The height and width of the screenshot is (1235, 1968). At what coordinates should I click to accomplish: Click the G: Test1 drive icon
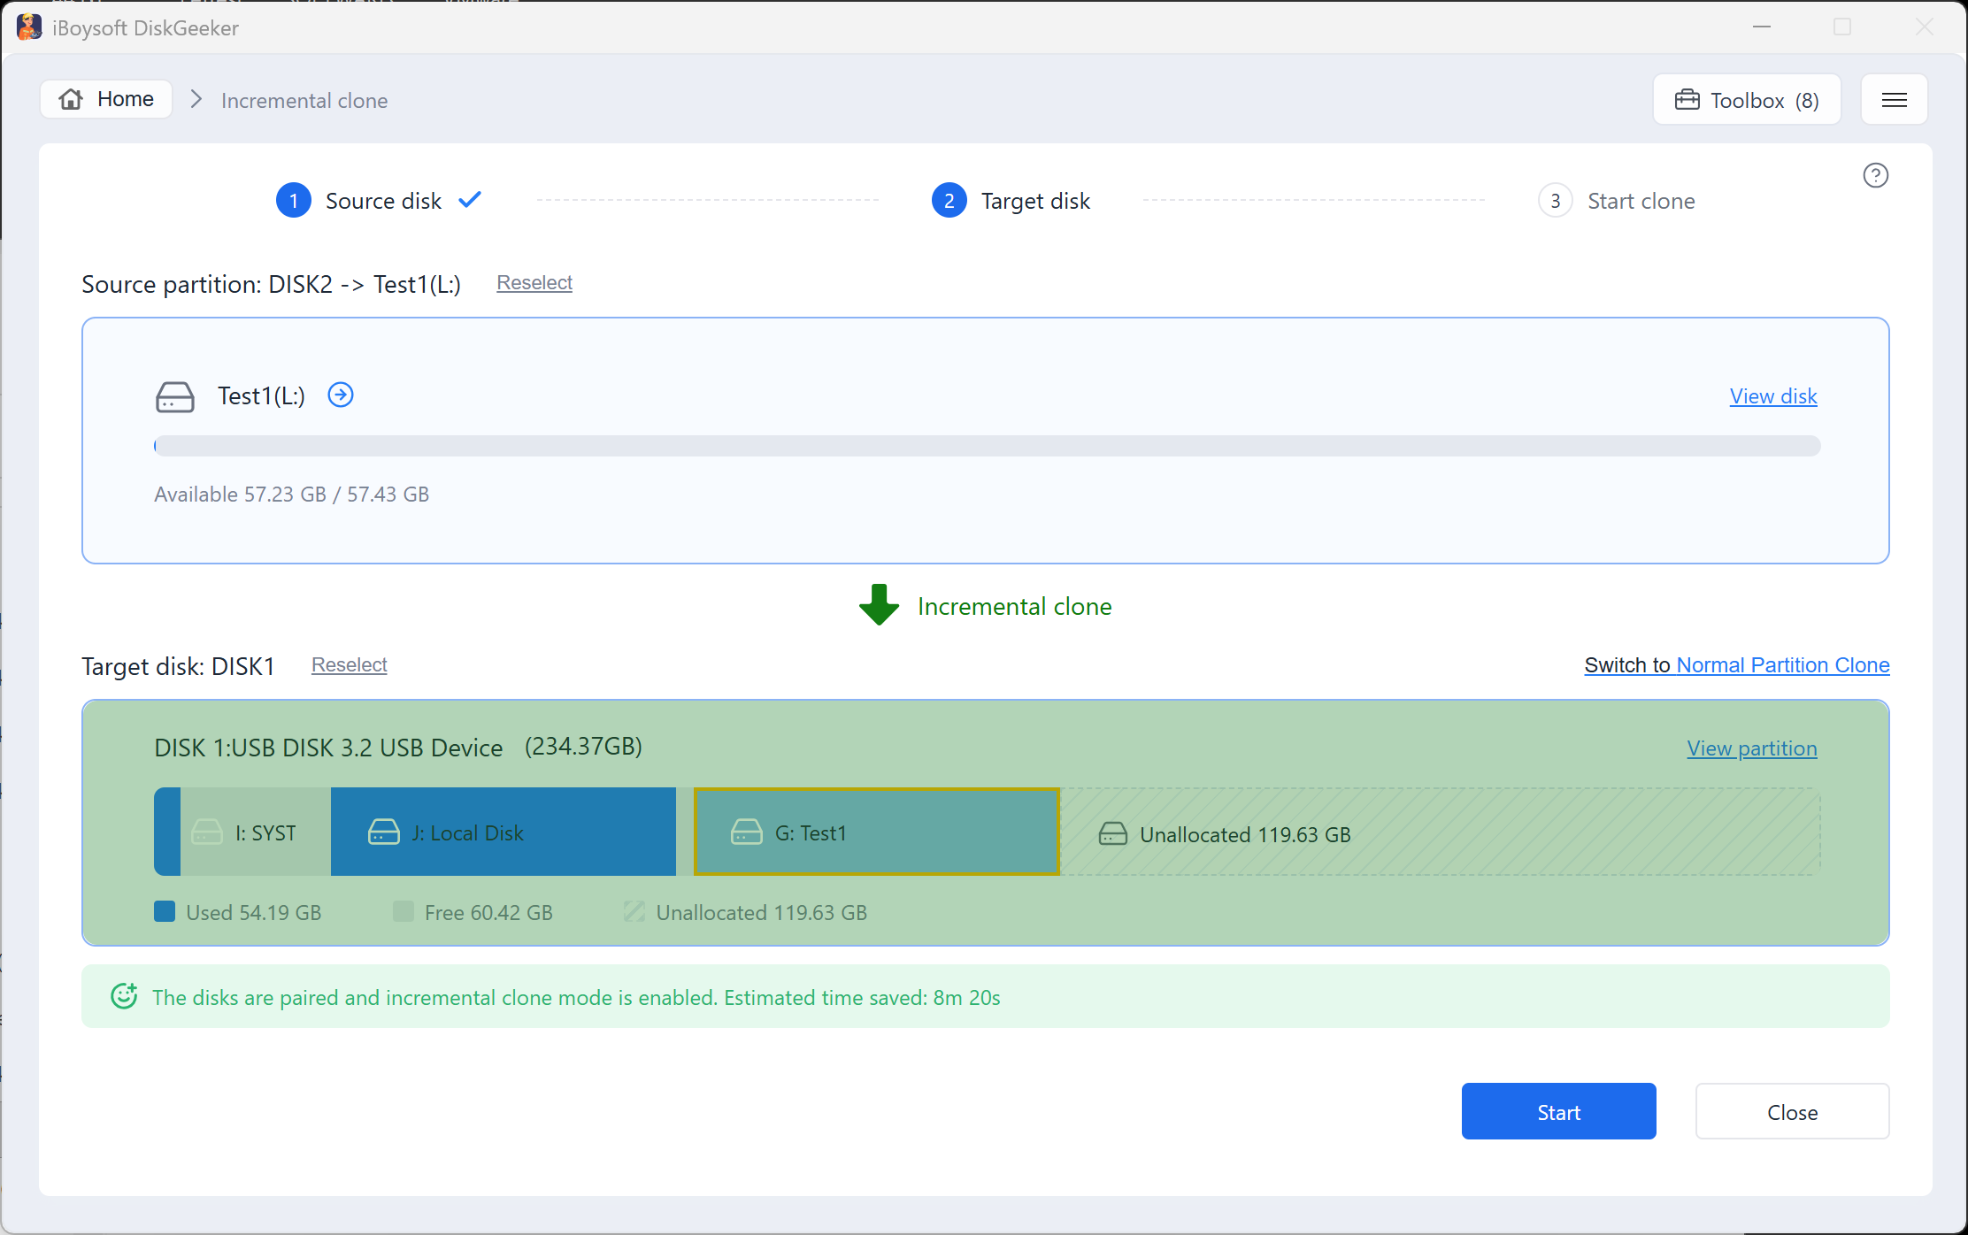747,832
